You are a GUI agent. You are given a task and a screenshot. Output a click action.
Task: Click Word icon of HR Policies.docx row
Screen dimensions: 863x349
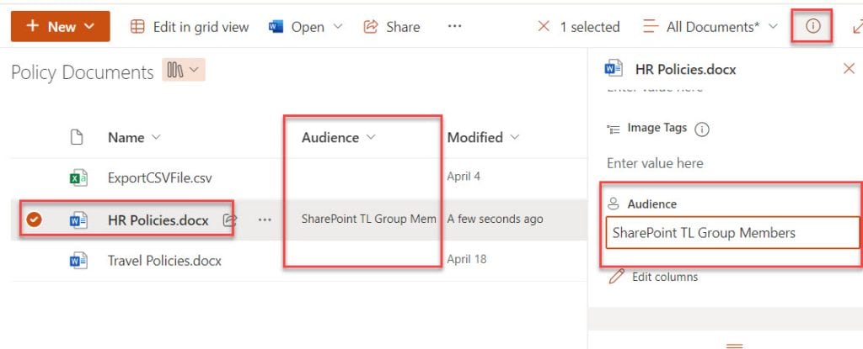pyautogui.click(x=78, y=219)
